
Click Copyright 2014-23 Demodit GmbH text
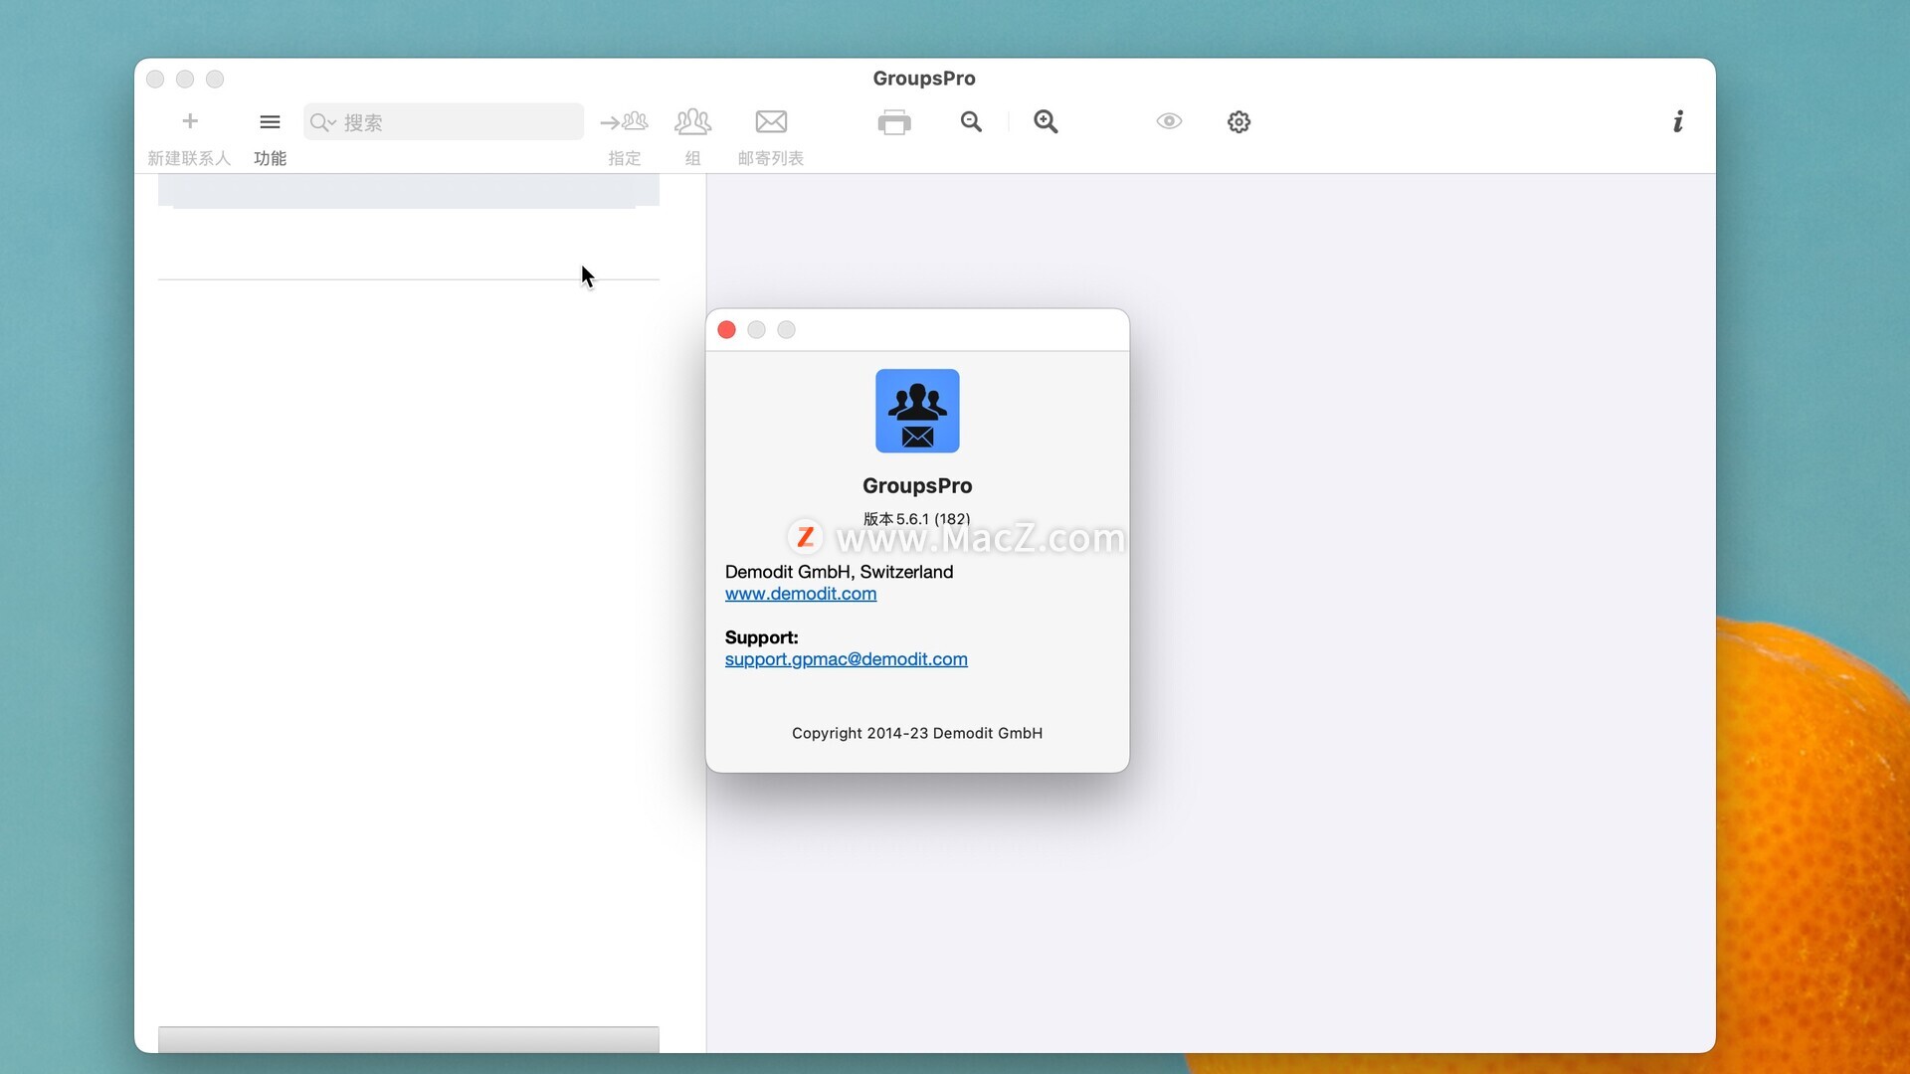click(917, 733)
